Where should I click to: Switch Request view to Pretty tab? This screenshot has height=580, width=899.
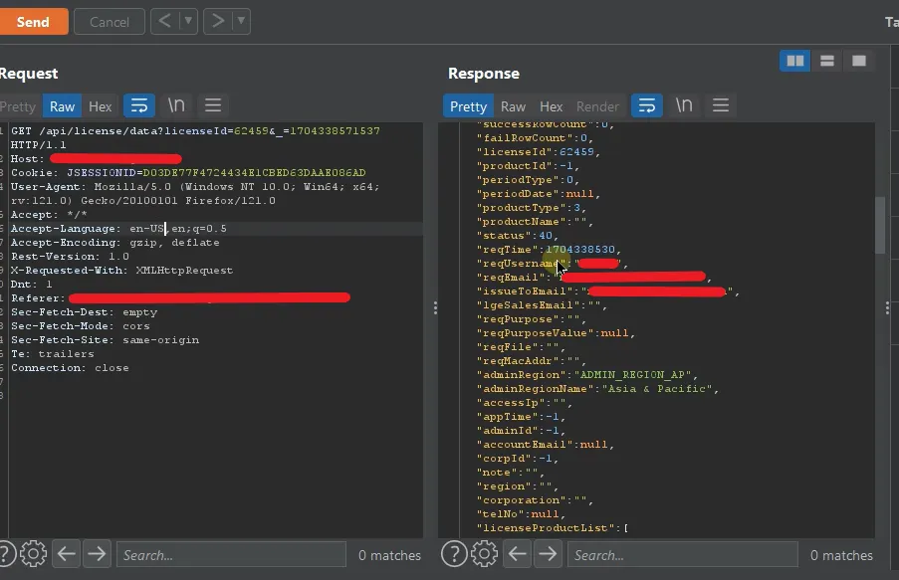[x=17, y=106]
